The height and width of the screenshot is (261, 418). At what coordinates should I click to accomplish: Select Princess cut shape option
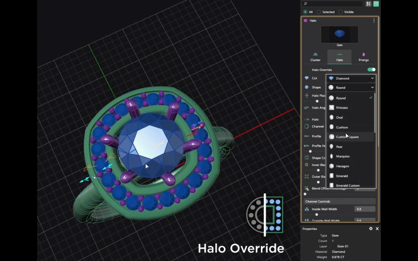342,108
